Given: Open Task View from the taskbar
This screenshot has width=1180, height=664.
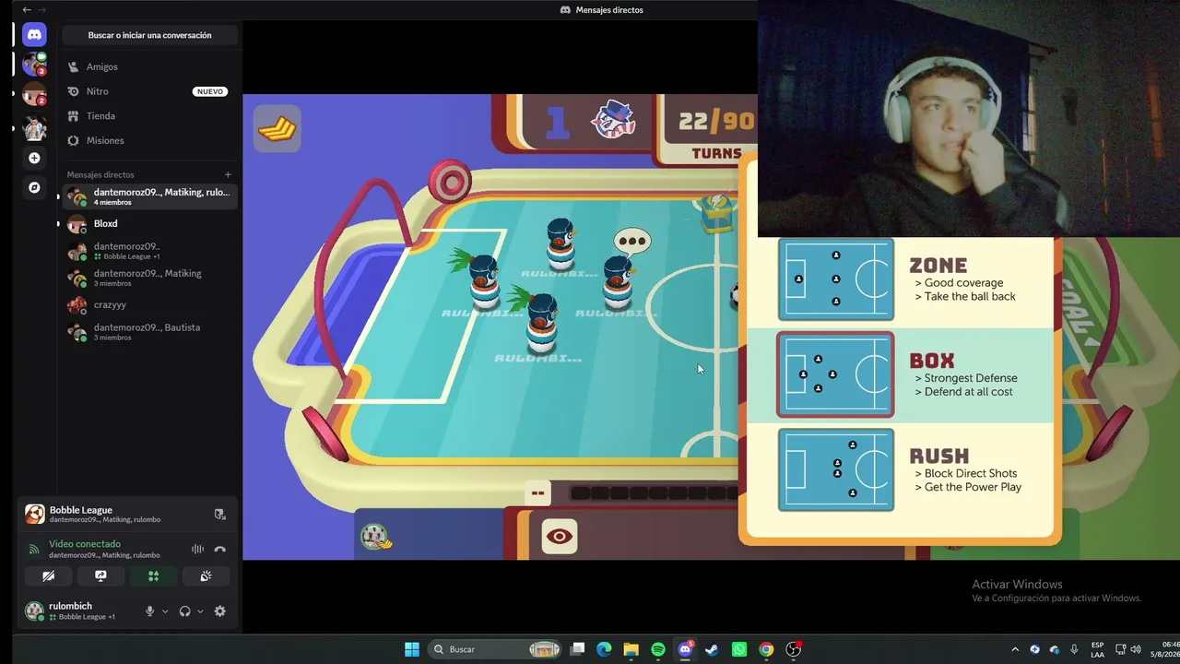Looking at the screenshot, I should pyautogui.click(x=577, y=649).
